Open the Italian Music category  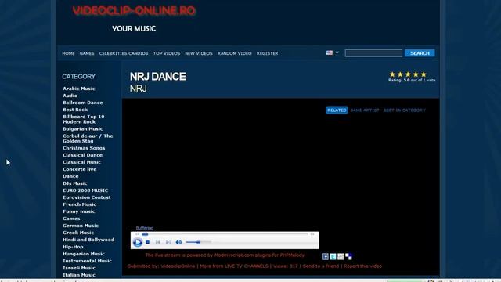[x=79, y=275]
